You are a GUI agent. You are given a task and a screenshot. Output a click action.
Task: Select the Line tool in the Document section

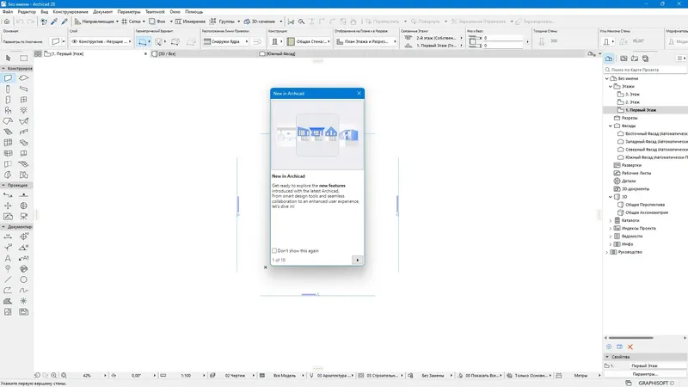coord(8,279)
